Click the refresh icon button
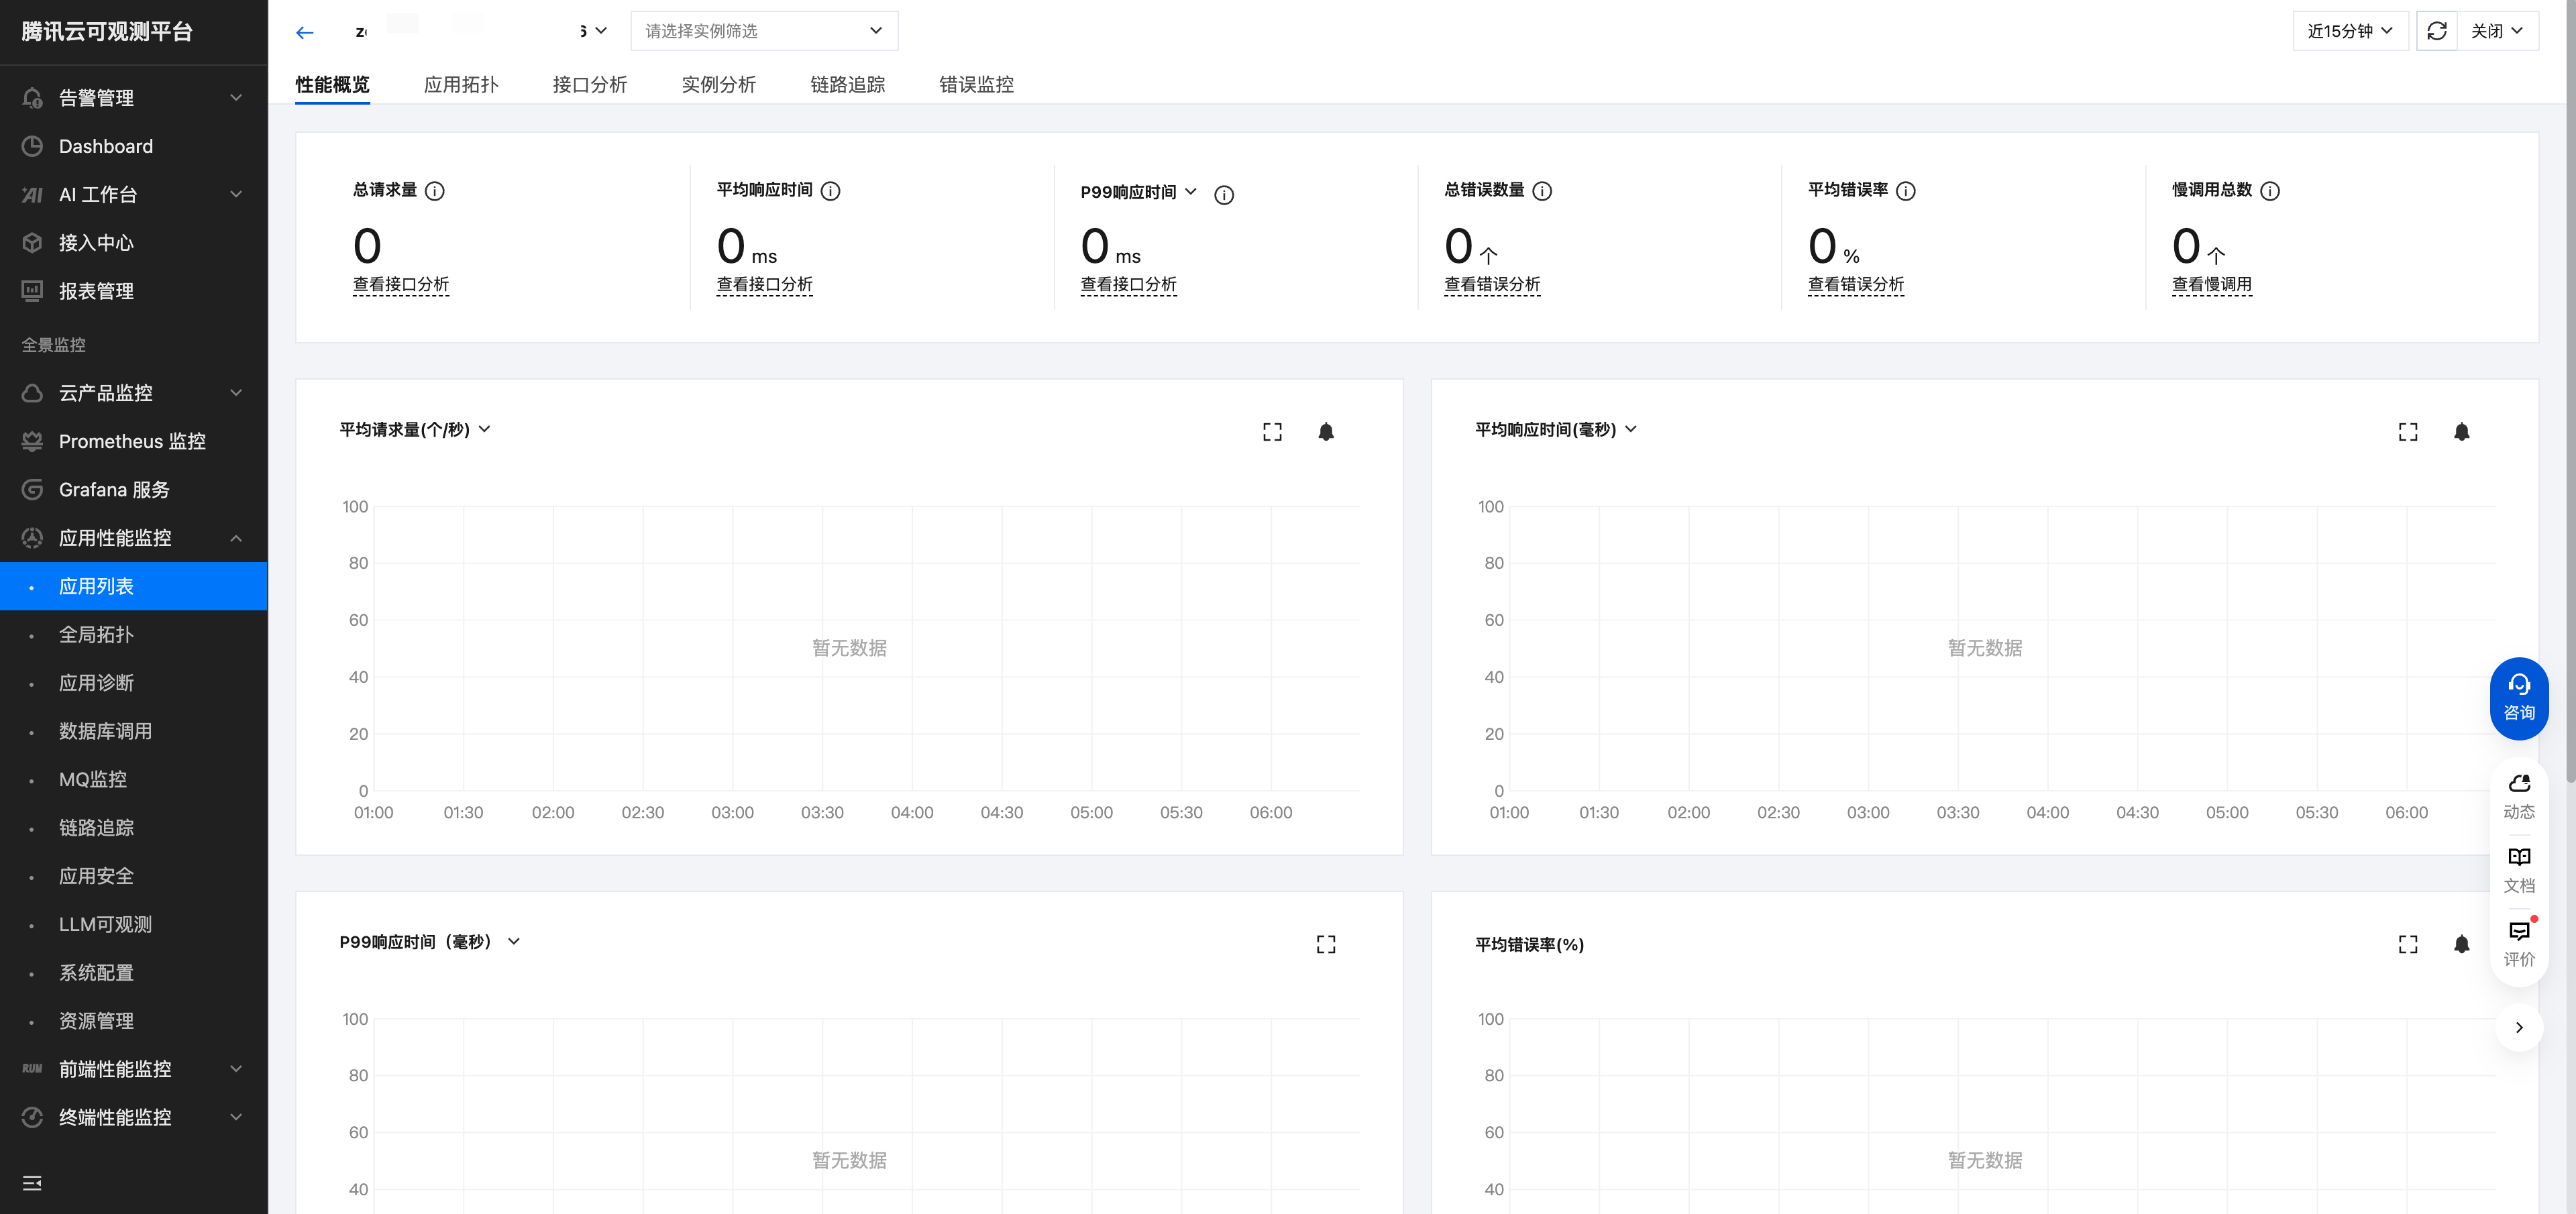 click(2437, 31)
